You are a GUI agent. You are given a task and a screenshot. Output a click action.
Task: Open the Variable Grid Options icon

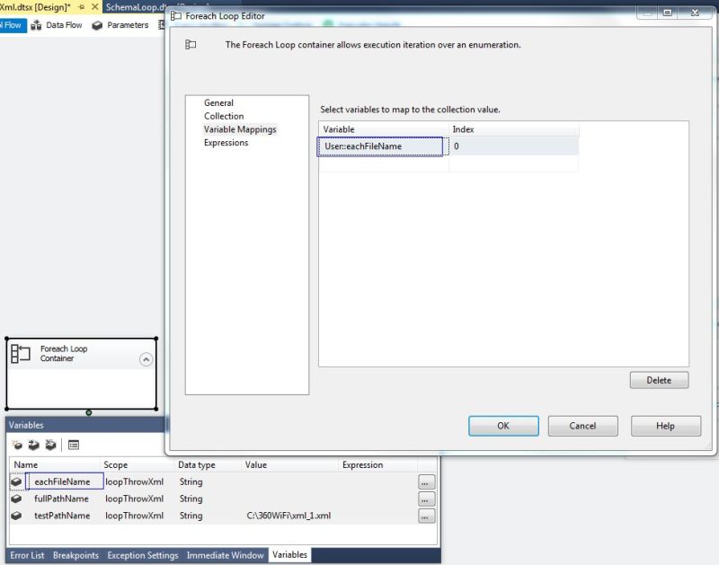75,444
